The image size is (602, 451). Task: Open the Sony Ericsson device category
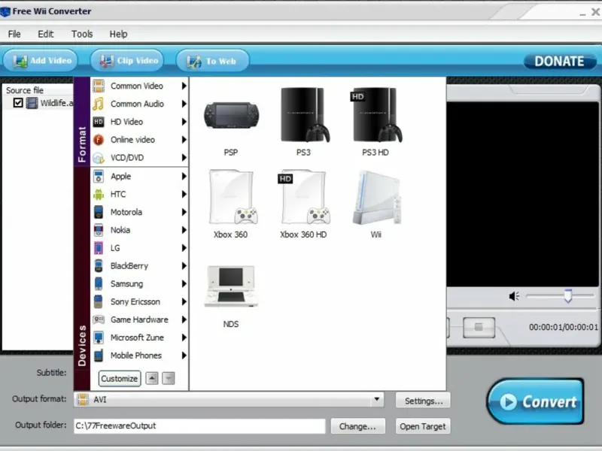[x=140, y=302]
